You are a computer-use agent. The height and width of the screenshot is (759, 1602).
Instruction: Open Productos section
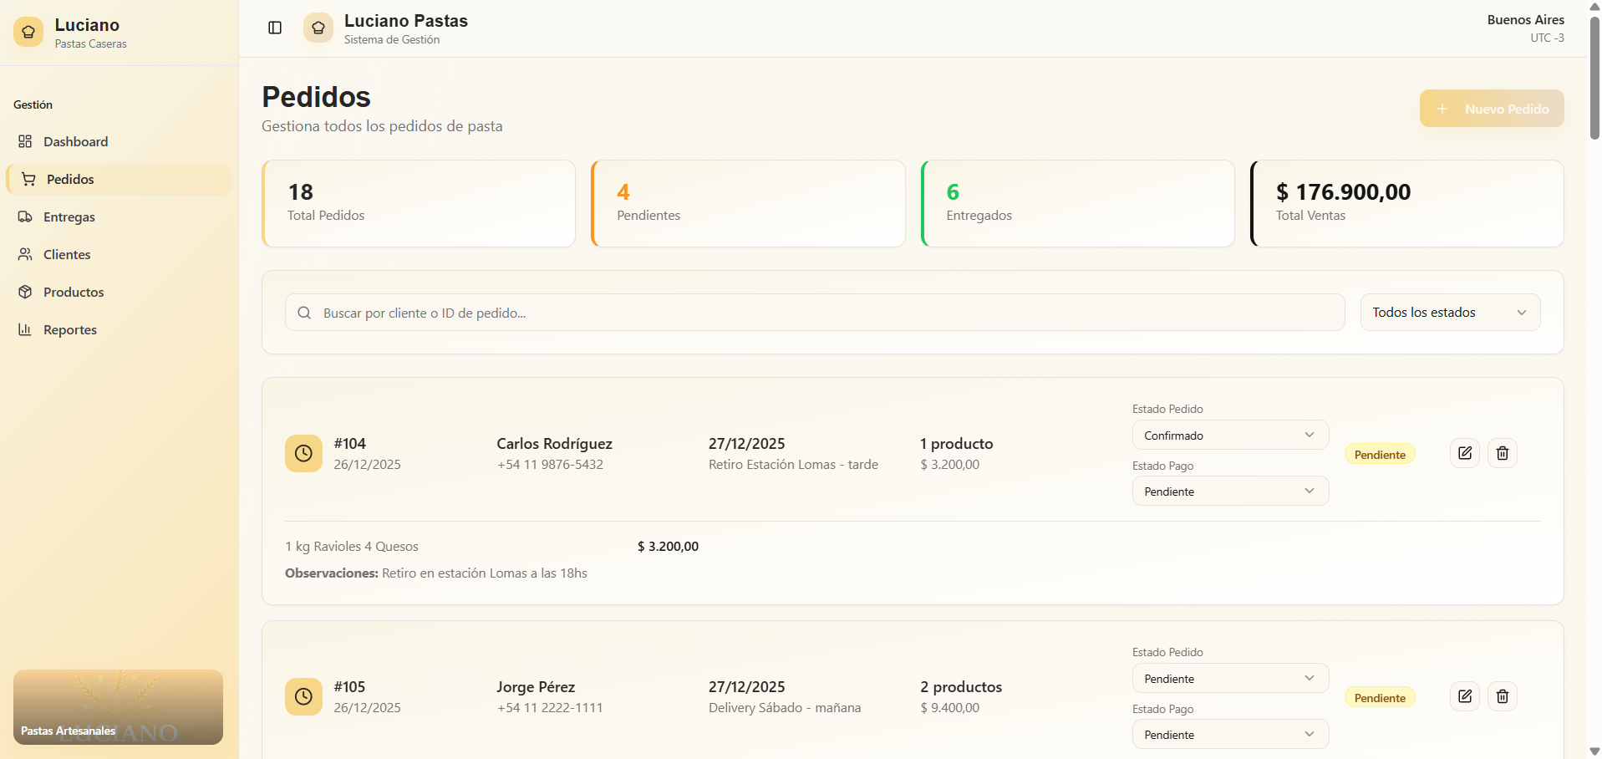tap(119, 292)
